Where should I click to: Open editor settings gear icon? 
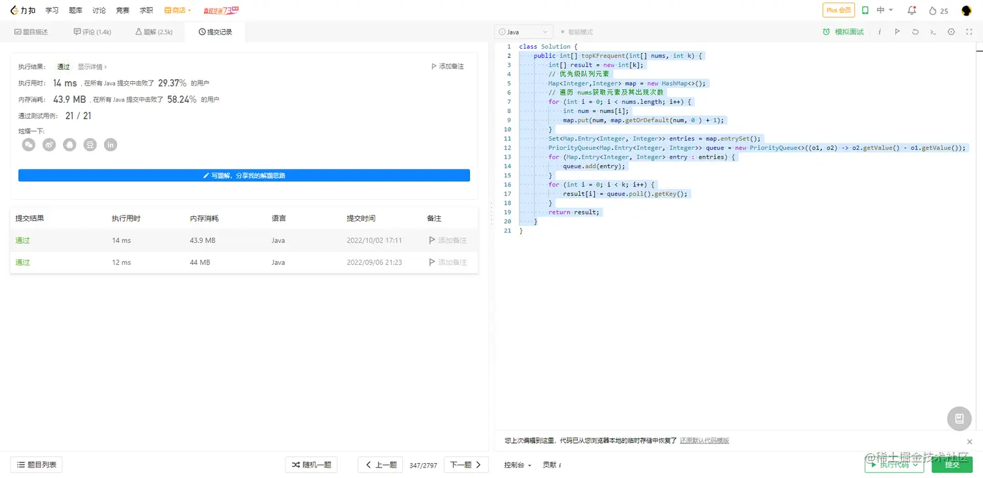951,32
